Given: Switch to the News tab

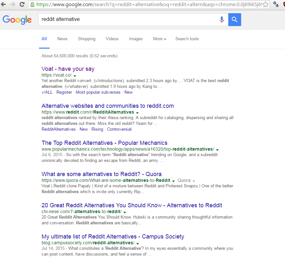Looking at the screenshot, I should (x=62, y=39).
